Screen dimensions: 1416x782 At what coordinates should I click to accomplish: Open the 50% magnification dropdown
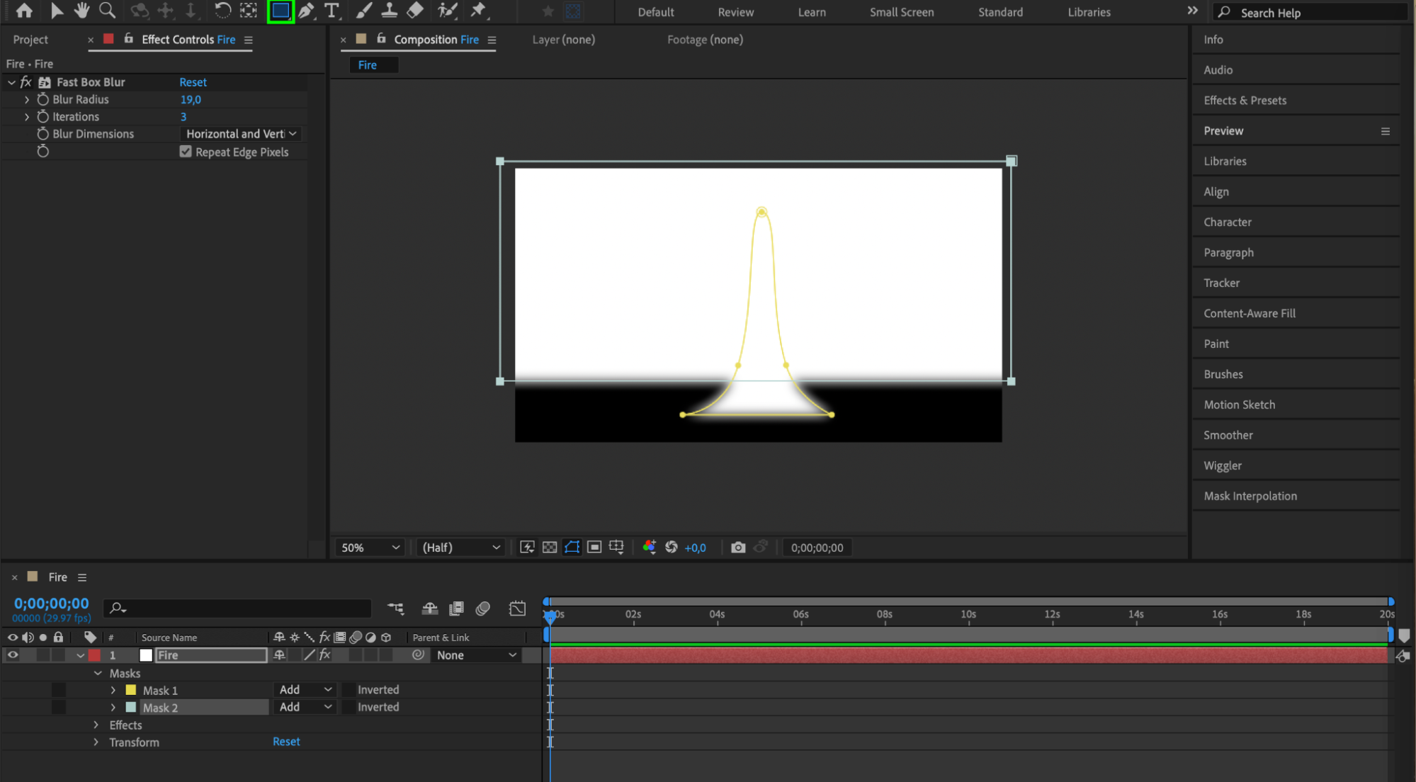[x=370, y=548]
